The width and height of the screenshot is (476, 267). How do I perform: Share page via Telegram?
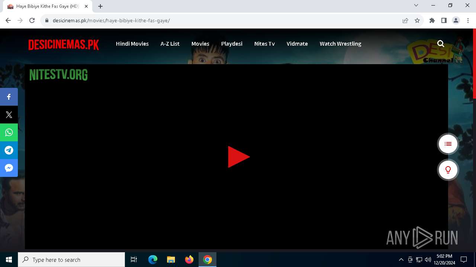click(9, 150)
